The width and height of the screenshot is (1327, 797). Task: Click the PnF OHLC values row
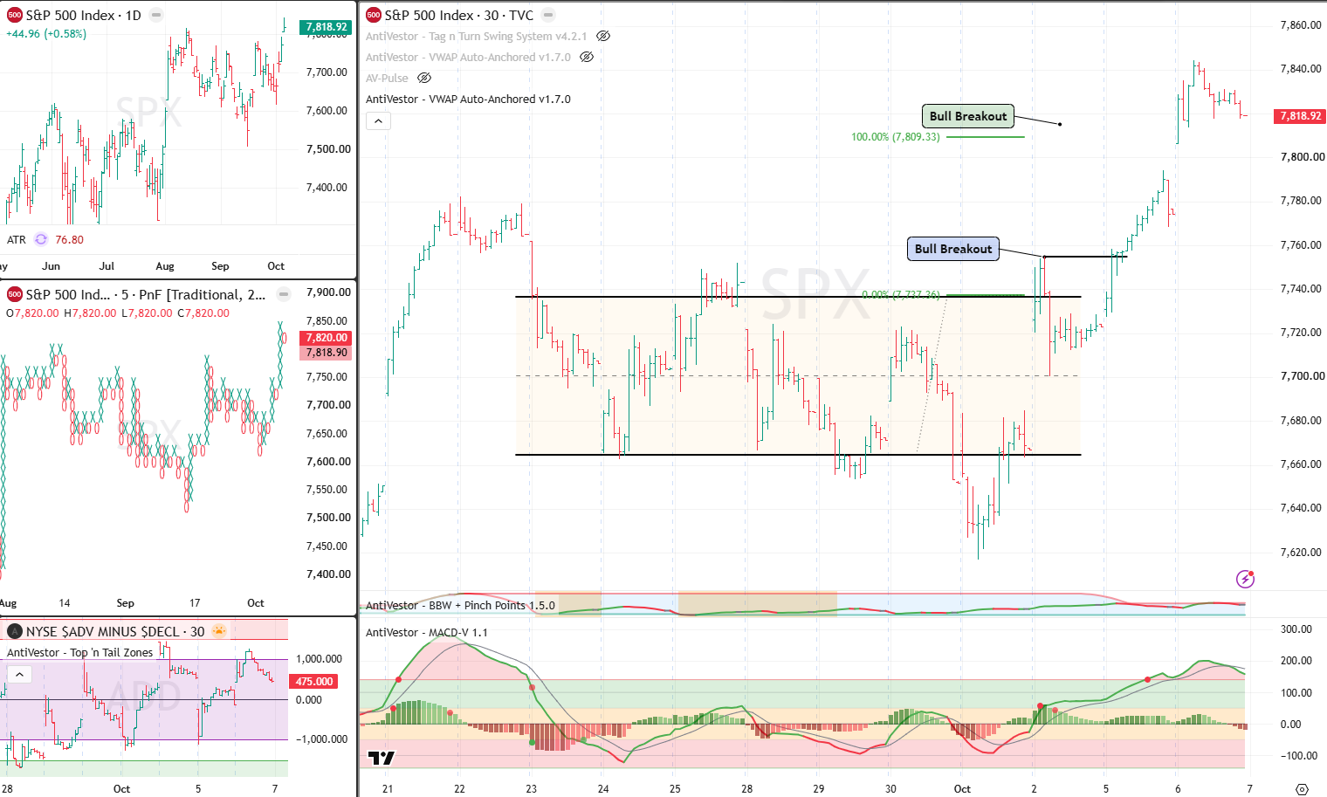click(118, 313)
